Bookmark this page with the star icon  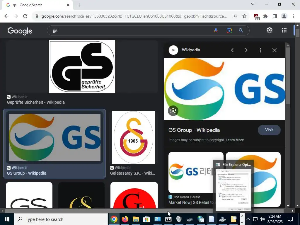click(244, 16)
